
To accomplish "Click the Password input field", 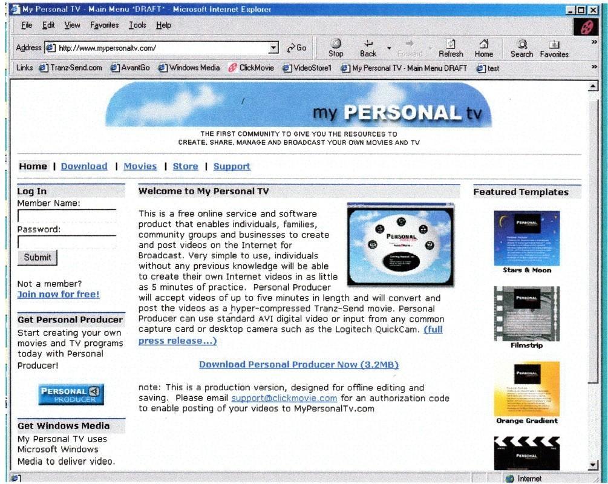I will click(67, 242).
